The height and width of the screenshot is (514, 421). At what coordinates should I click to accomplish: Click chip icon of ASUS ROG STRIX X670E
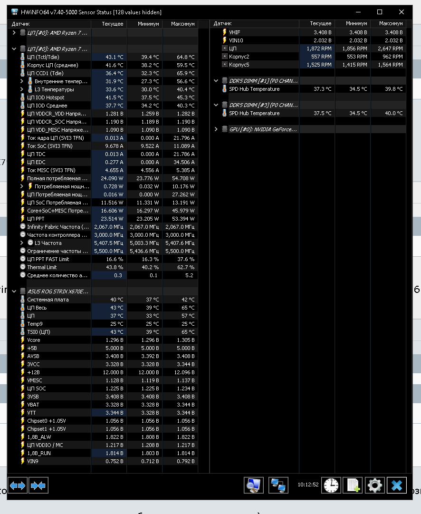coord(23,291)
